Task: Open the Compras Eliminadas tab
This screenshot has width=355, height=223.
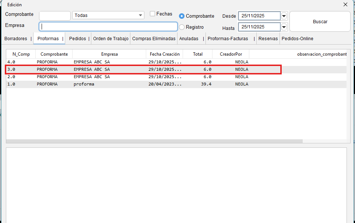Action: 154,39
